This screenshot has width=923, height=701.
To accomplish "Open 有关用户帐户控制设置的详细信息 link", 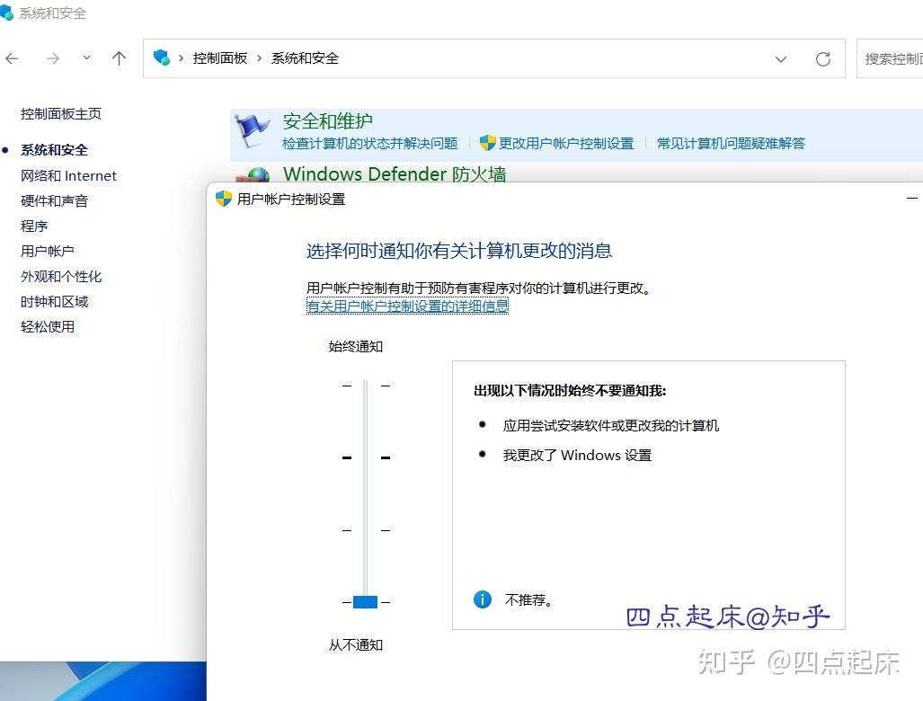I will pyautogui.click(x=406, y=306).
